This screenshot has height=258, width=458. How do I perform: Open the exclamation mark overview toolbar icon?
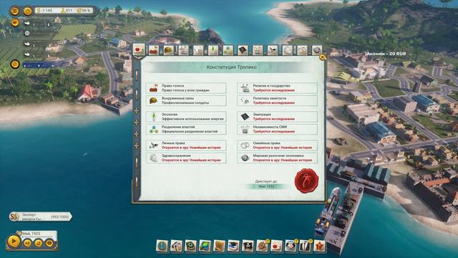click(162, 246)
